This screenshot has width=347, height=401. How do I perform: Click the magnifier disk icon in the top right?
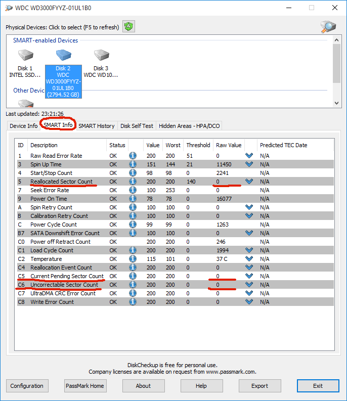[328, 27]
